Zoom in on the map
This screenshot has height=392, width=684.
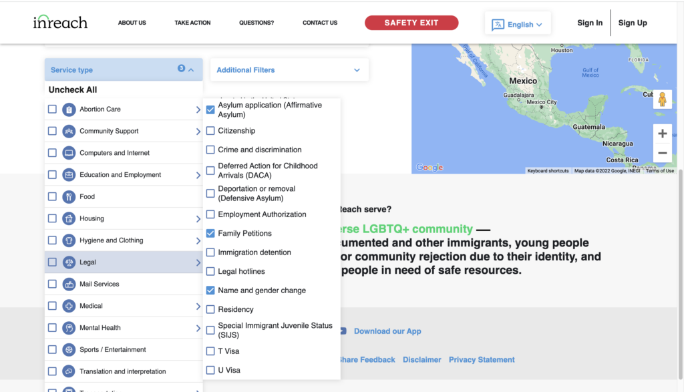coord(662,134)
